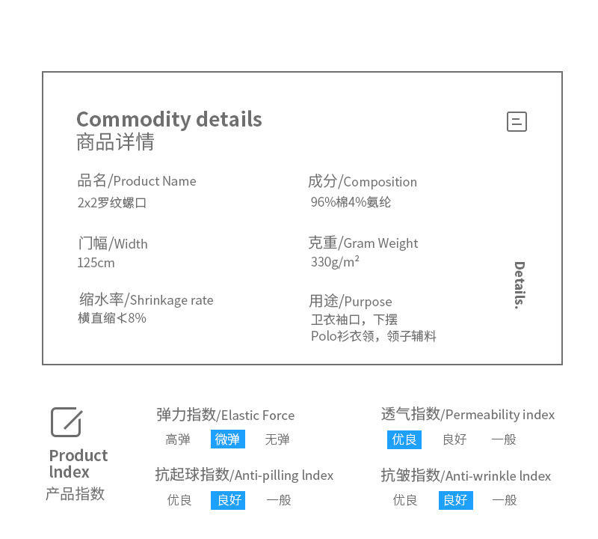Click the list icon in details box
Image resolution: width=598 pixels, height=539 pixels.
(x=517, y=121)
